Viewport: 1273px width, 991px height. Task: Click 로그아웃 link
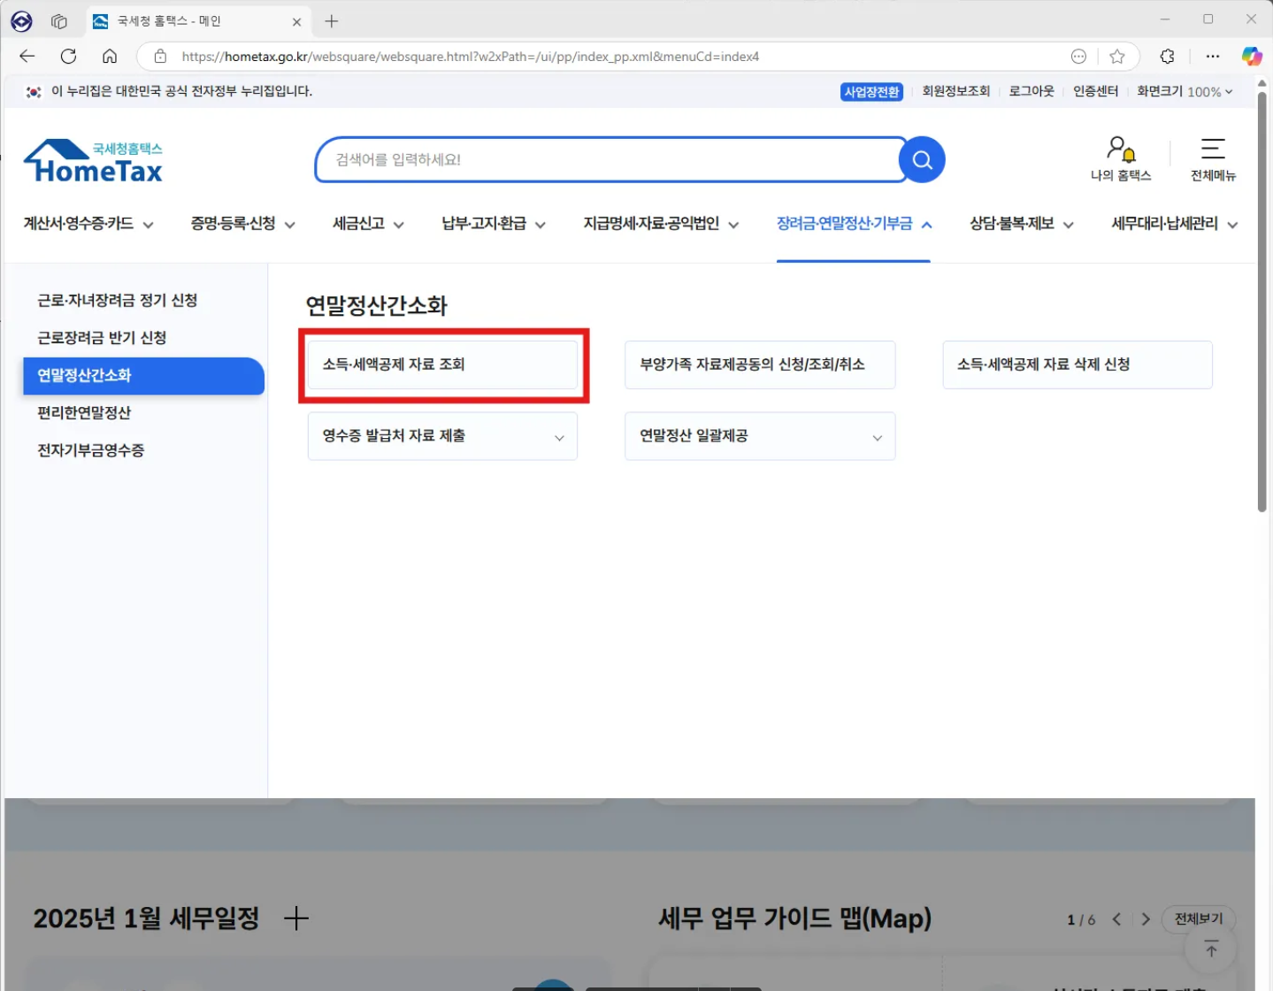pos(1031,91)
